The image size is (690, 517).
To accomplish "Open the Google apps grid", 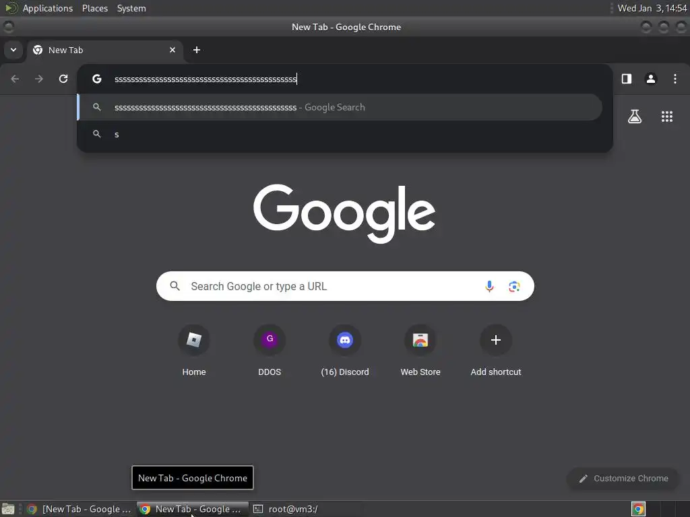I will pos(667,116).
